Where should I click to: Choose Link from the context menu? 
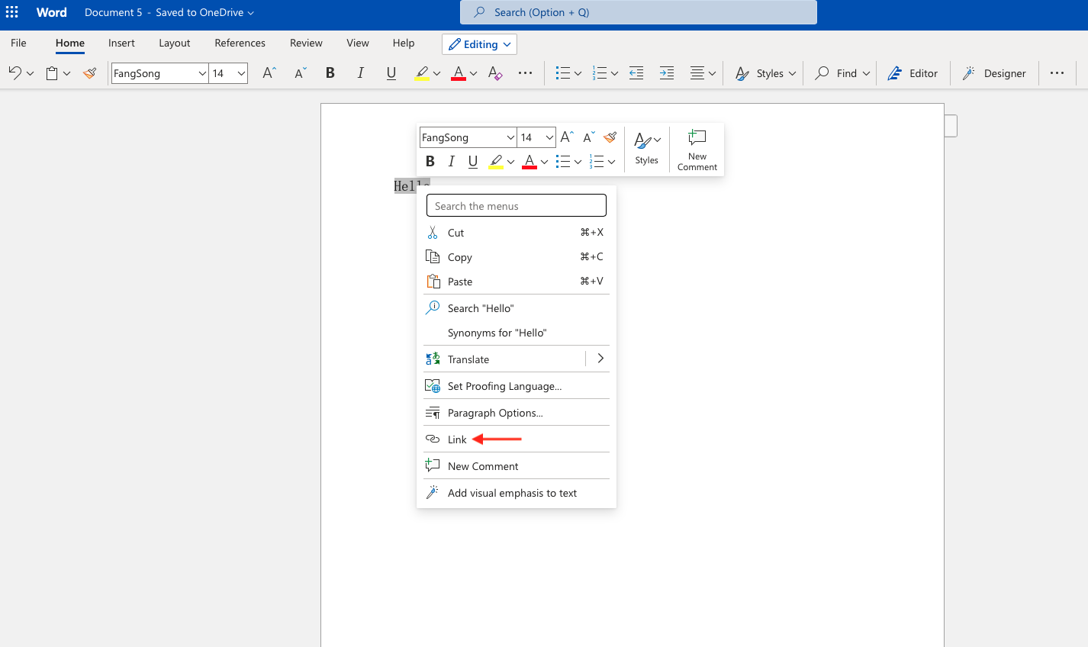pyautogui.click(x=457, y=439)
